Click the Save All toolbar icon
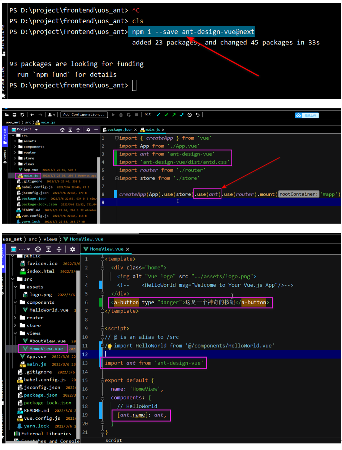The image size is (342, 450). click(14, 114)
